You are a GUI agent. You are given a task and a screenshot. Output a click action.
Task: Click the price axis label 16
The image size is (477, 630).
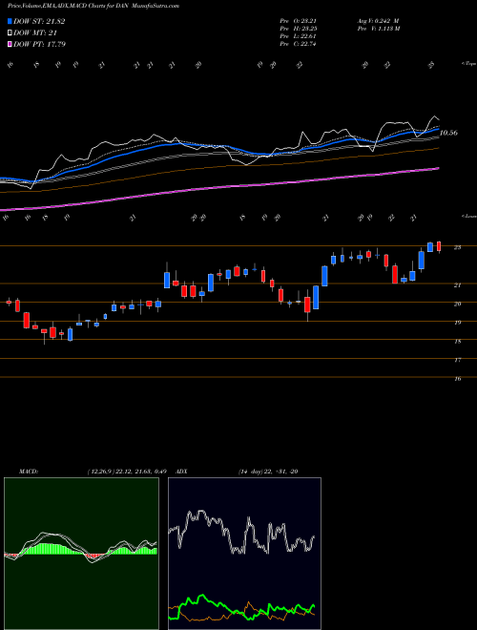point(457,379)
